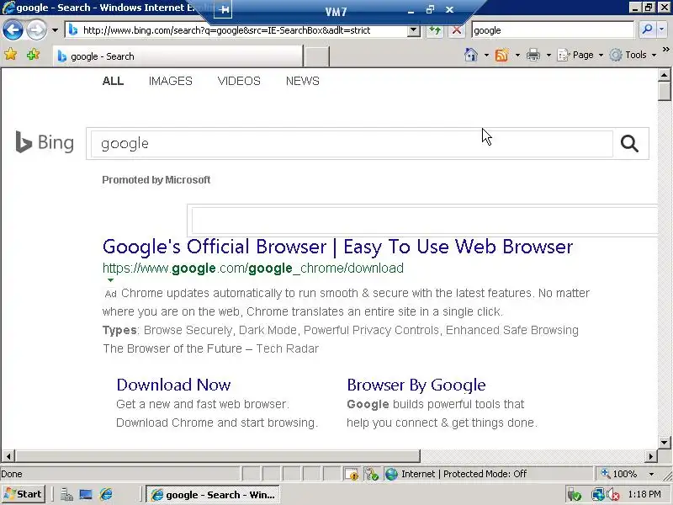Launch Internet Explorer from quick launch
This screenshot has width=673, height=505.
(x=106, y=495)
